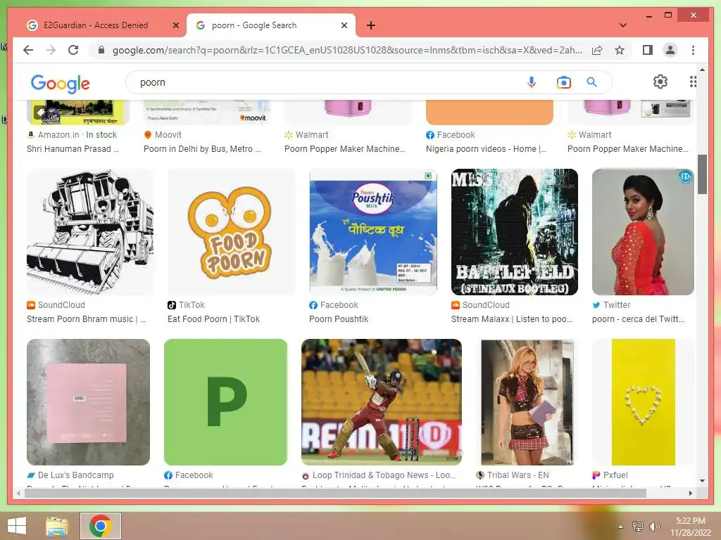Open Loop Trinidad & Tobago News source
Screen dimensions: 721x540
378,475
